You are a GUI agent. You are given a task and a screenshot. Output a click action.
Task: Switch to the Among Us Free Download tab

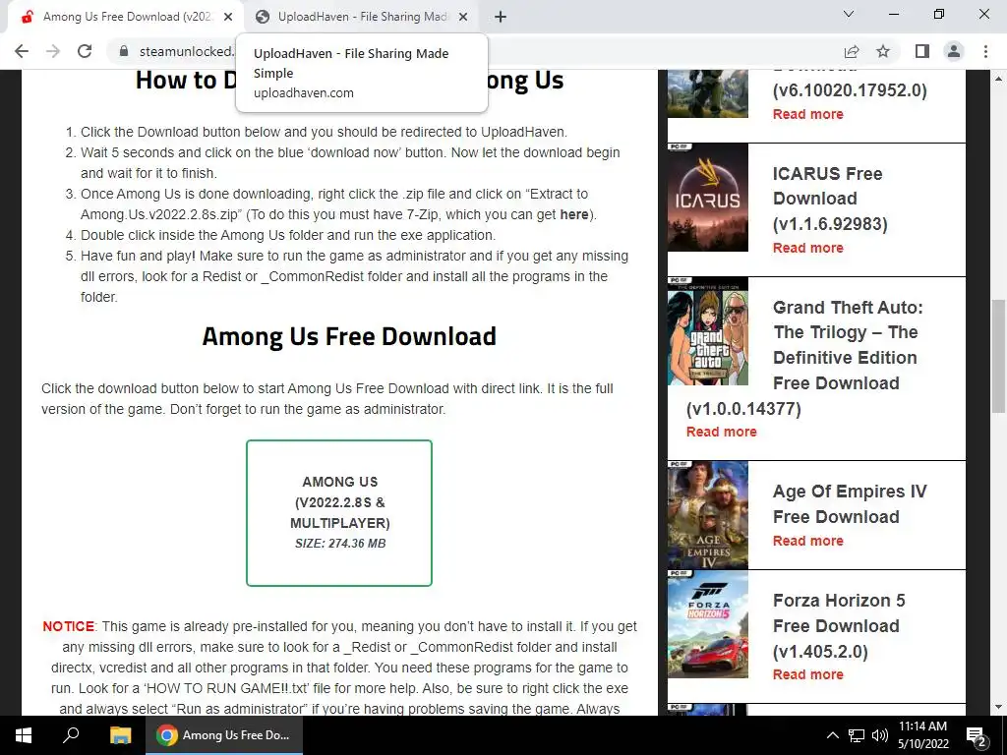coord(126,17)
